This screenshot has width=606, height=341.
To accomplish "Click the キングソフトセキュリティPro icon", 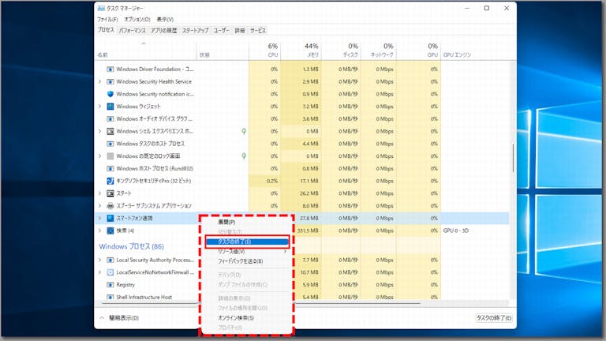I will coord(110,181).
